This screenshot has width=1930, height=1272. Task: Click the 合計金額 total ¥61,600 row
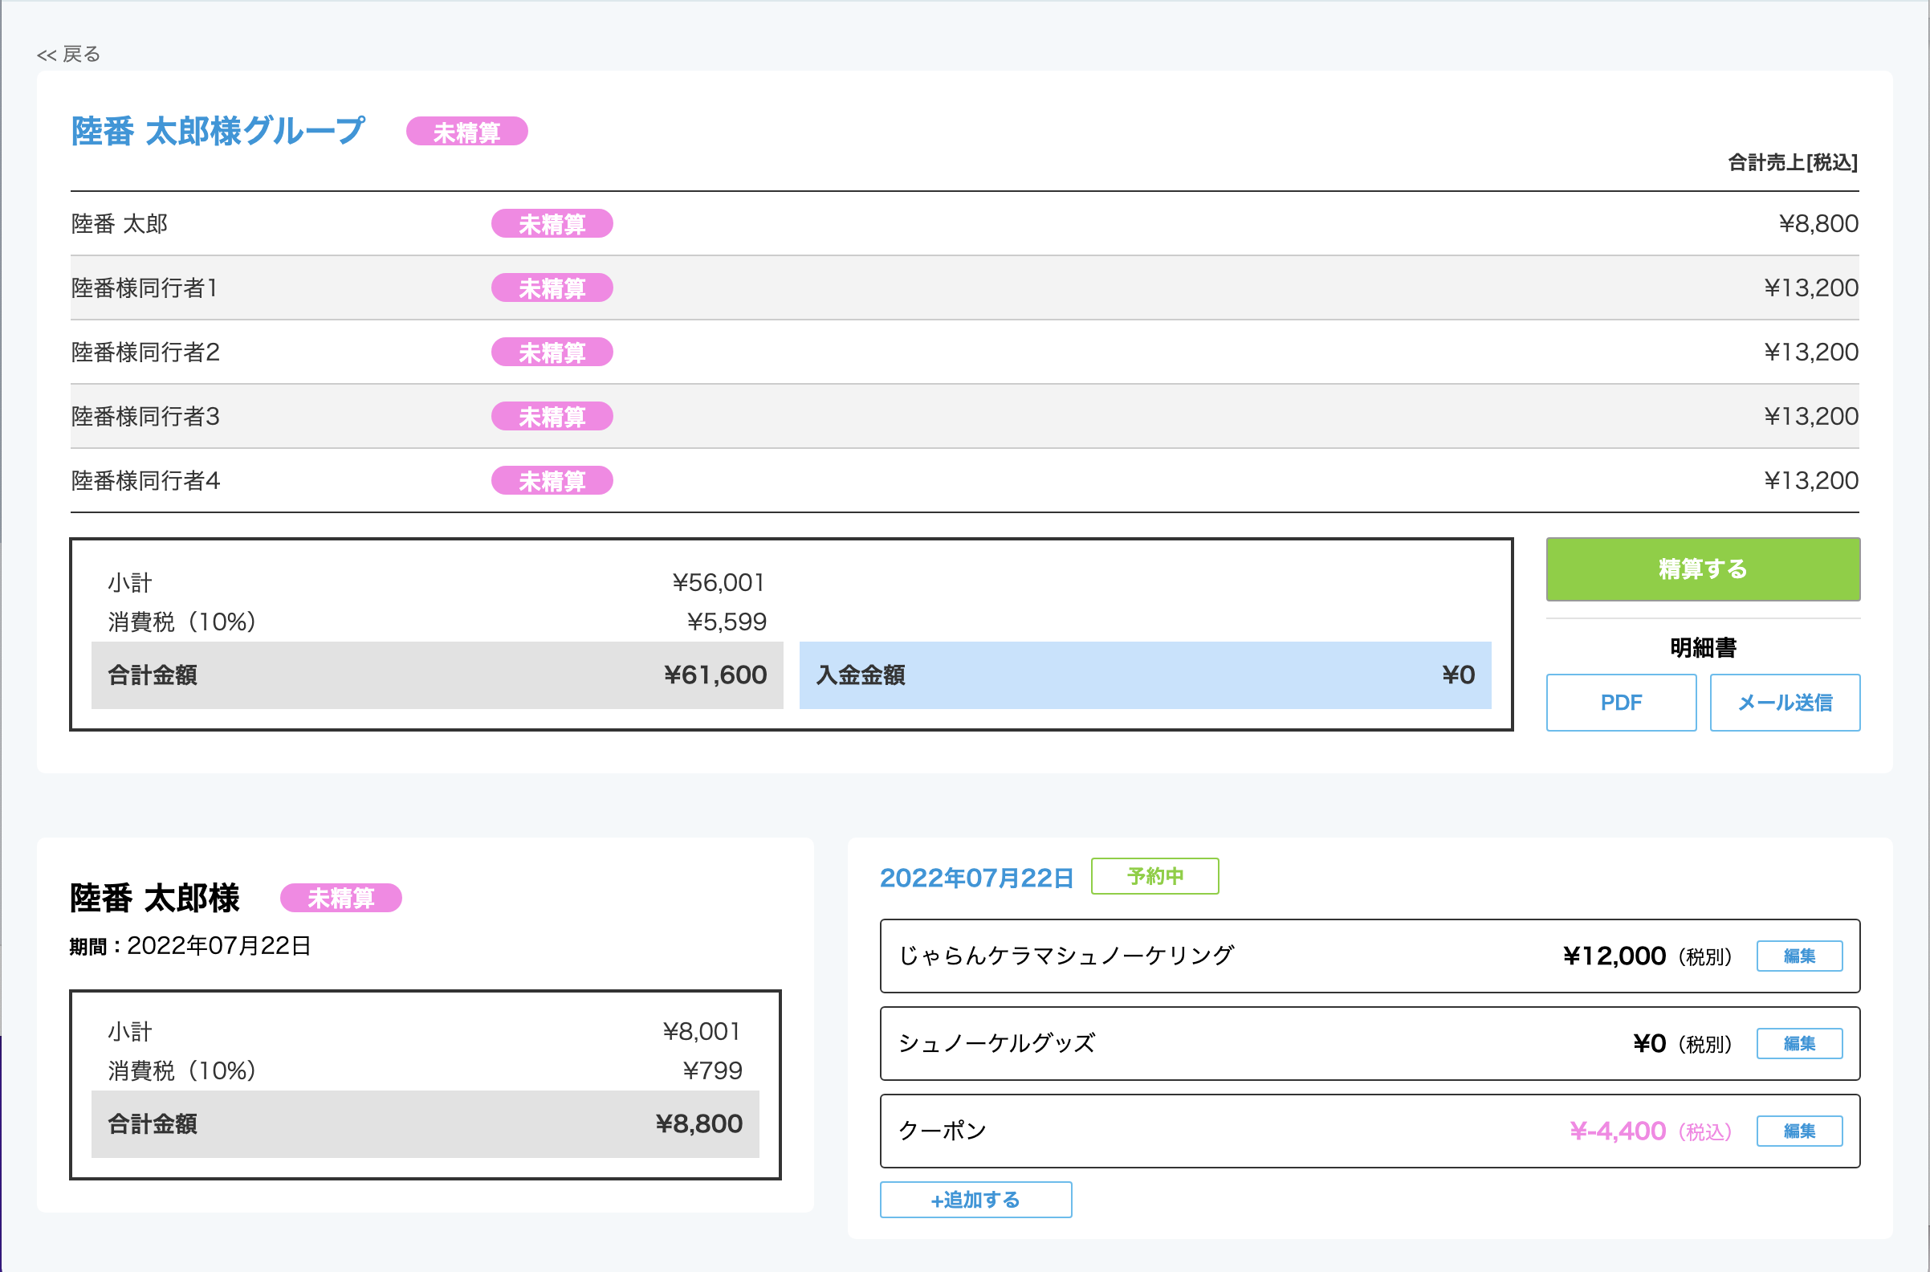tap(436, 675)
